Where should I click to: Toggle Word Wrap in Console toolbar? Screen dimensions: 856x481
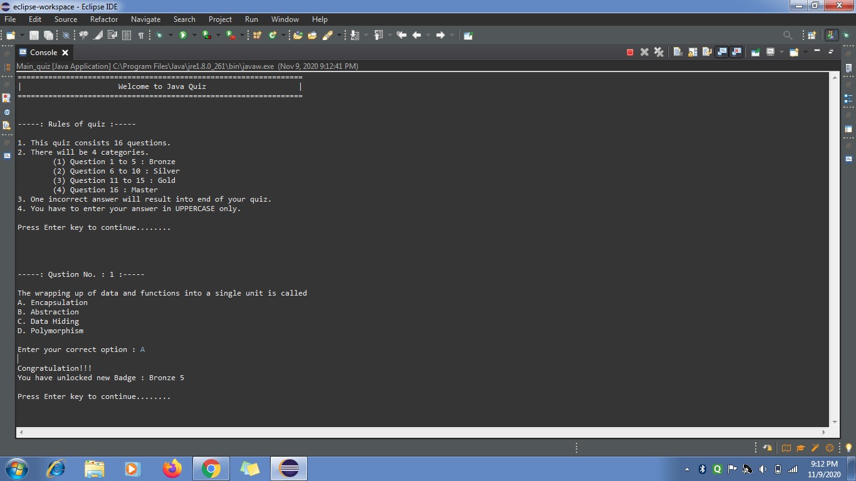707,52
